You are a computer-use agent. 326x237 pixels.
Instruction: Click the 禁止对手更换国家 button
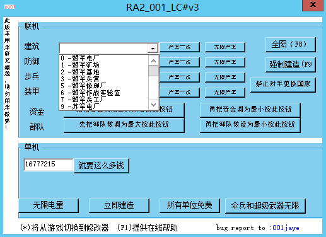[283, 84]
